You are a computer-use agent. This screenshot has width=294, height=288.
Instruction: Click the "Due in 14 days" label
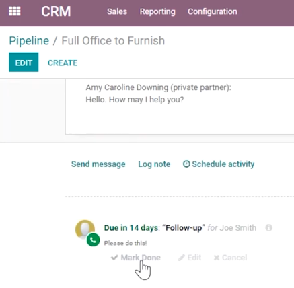click(x=131, y=228)
